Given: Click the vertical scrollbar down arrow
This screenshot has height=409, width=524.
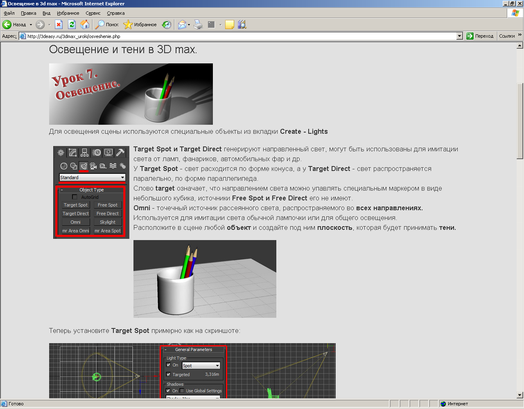Looking at the screenshot, I should (x=520, y=395).
